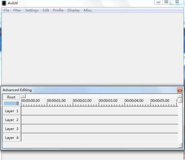
Task: Open the Filter menu
Action: coord(17,10)
